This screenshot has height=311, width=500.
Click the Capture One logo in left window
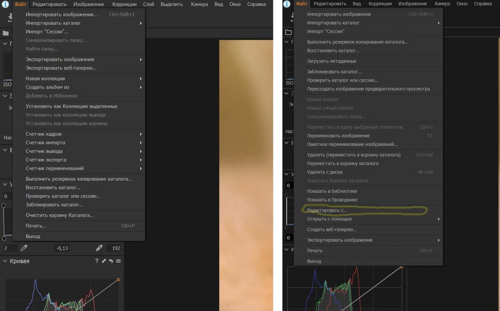pos(5,4)
